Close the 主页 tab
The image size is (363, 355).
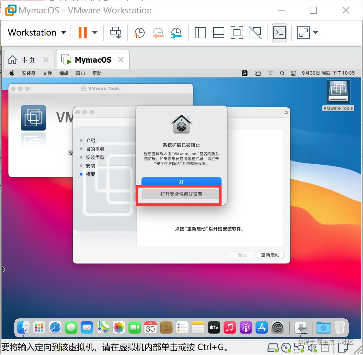[x=46, y=60]
